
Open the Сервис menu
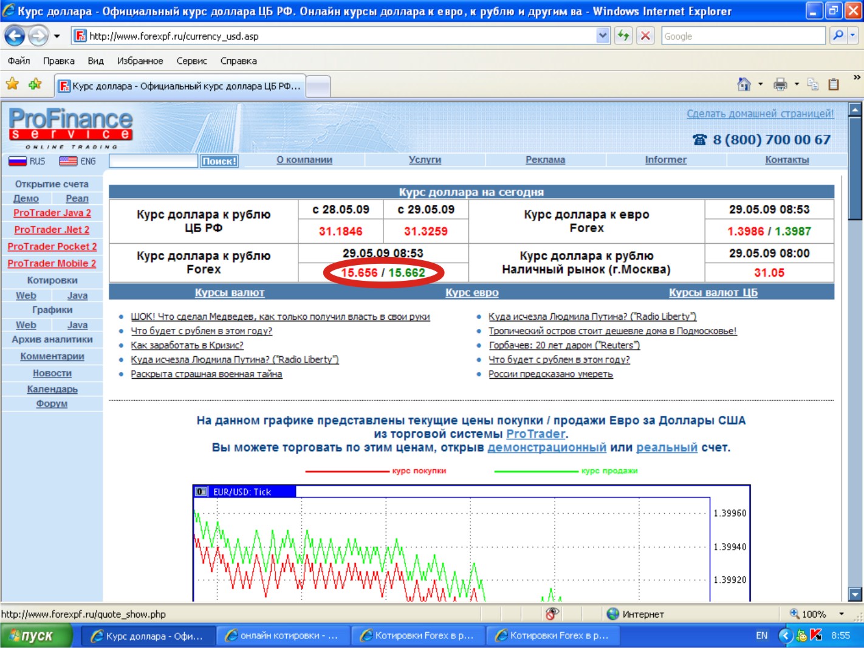[x=191, y=61]
